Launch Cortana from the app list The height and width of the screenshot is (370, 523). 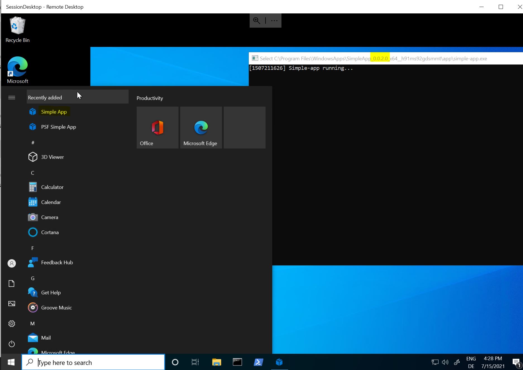[77, 232]
